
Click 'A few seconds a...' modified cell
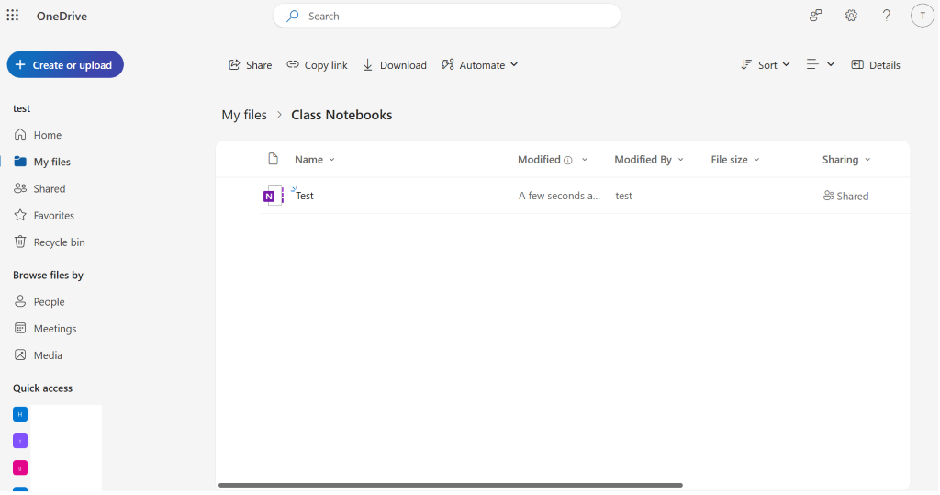tap(559, 196)
